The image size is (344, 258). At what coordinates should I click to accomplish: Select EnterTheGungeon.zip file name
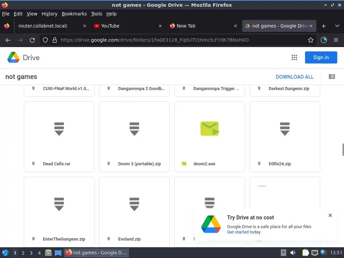pyautogui.click(x=64, y=239)
